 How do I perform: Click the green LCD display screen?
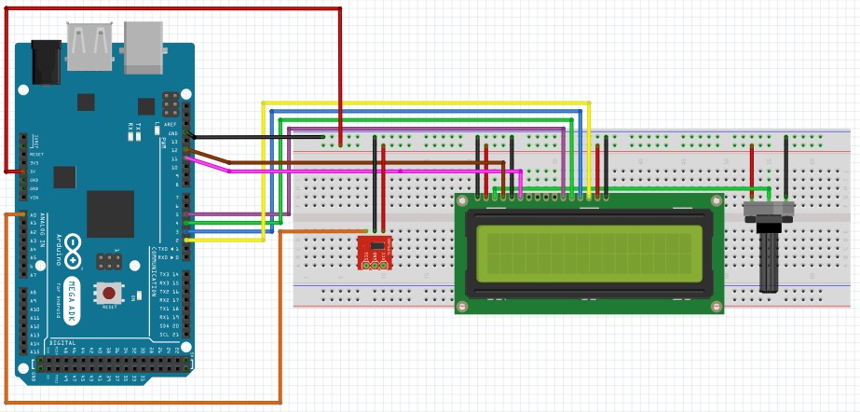[x=589, y=254]
